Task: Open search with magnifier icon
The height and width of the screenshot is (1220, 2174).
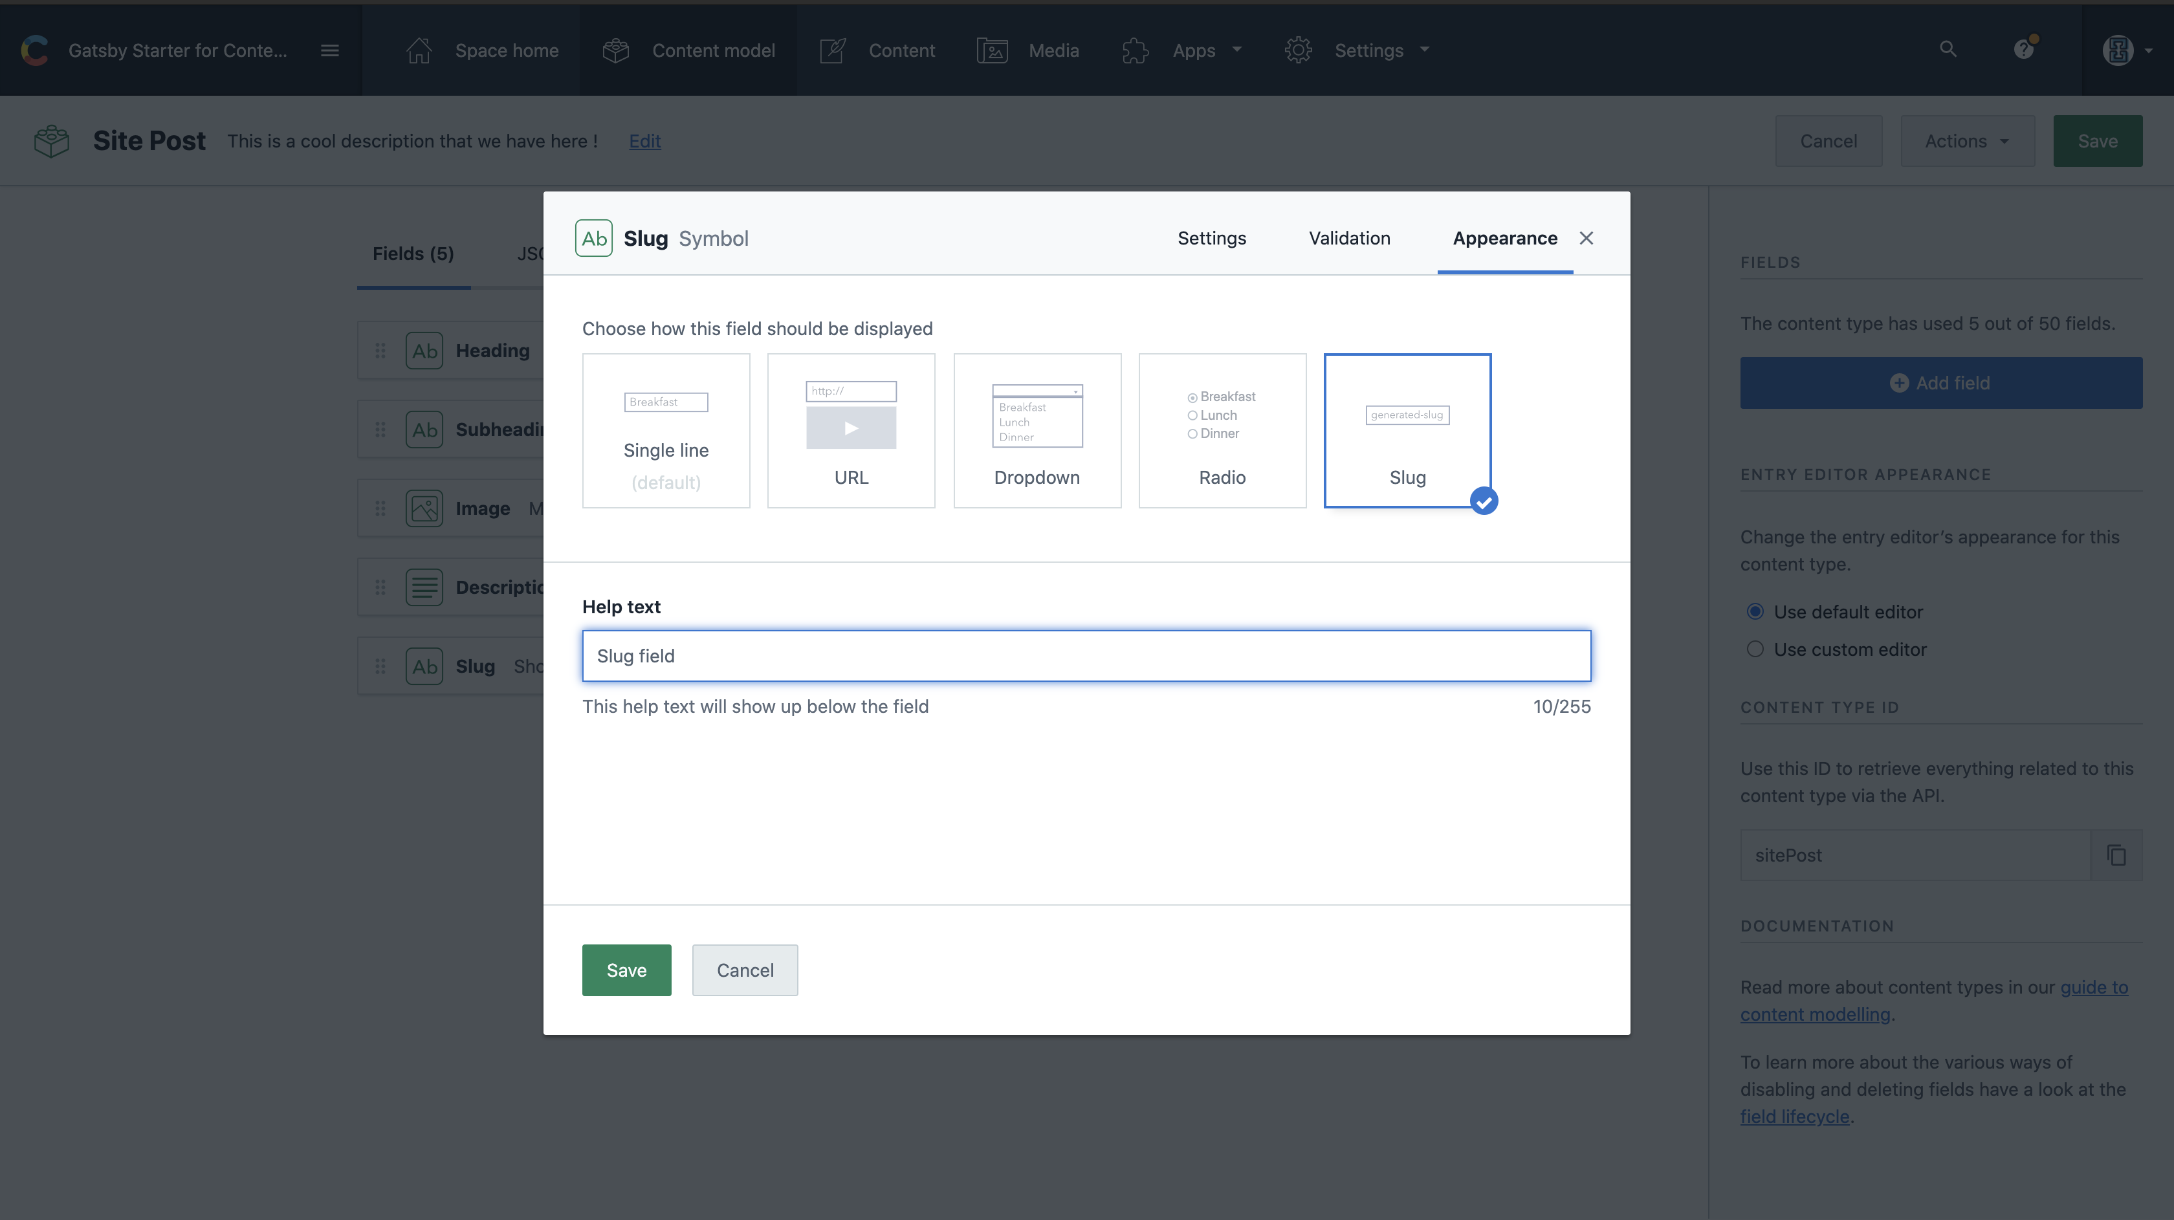Action: (1948, 49)
